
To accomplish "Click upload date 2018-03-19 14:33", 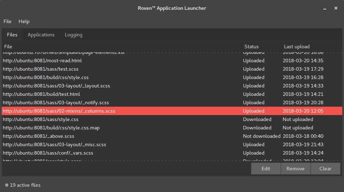I will (x=303, y=86).
